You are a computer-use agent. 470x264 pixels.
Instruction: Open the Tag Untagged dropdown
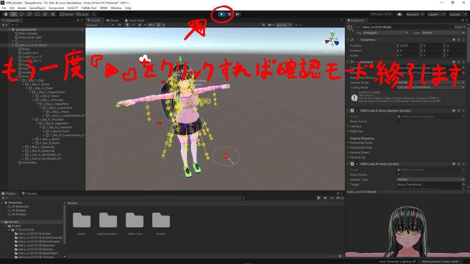click(x=385, y=33)
